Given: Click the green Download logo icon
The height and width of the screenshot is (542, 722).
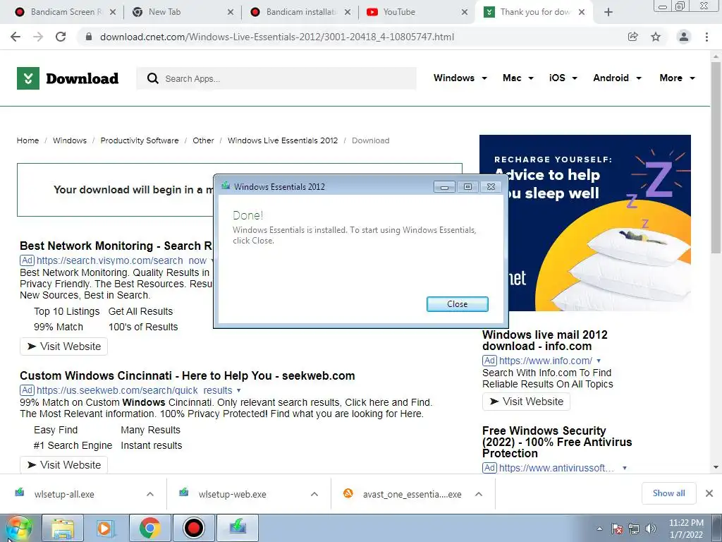Looking at the screenshot, I should [x=28, y=78].
